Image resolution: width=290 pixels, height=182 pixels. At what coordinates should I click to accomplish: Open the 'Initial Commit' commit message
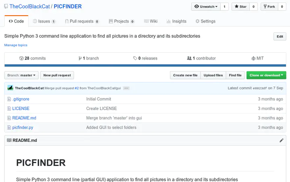[99, 99]
